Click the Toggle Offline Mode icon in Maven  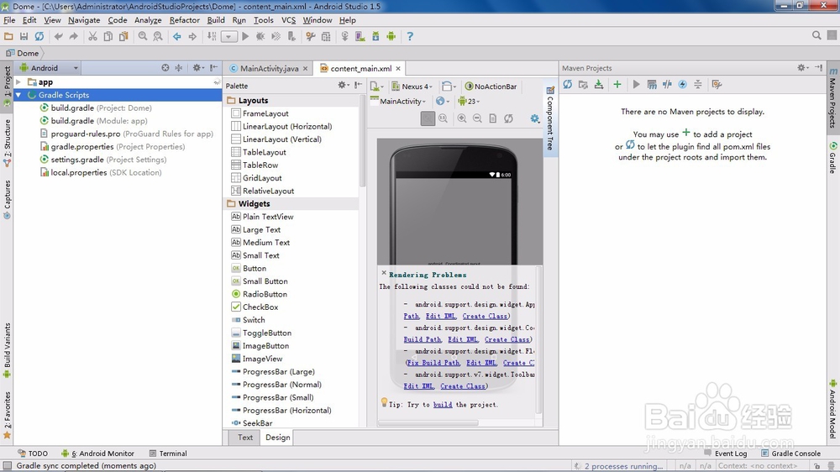click(667, 84)
